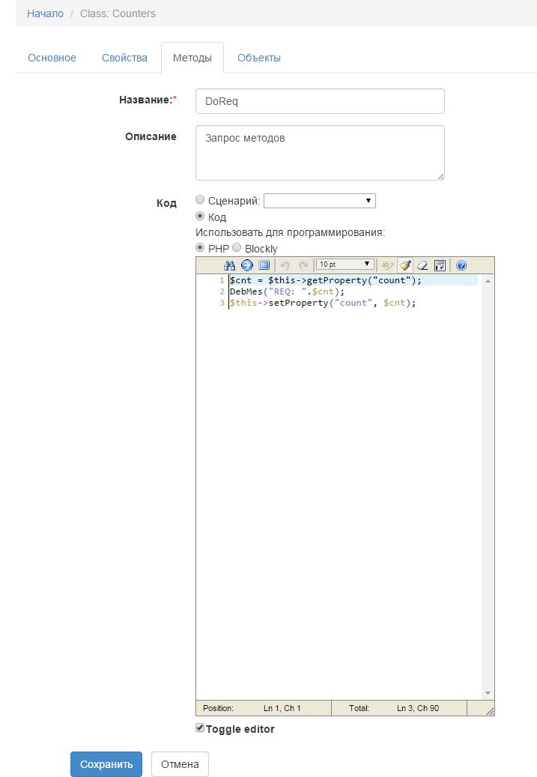Click code line 3 with setProperty
The width and height of the screenshot is (537, 777).
point(323,303)
